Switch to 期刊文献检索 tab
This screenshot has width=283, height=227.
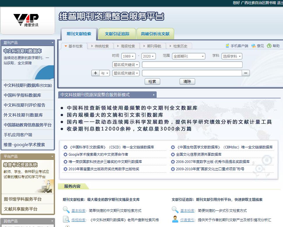(x=79, y=34)
